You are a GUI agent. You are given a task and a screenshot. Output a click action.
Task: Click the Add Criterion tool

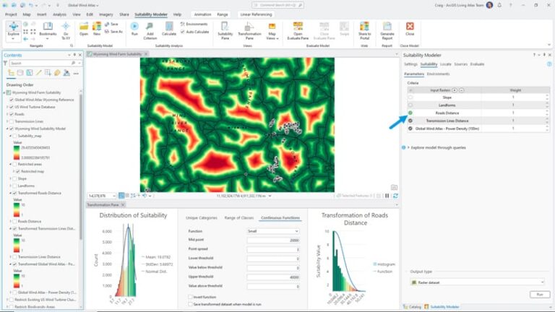(150, 30)
